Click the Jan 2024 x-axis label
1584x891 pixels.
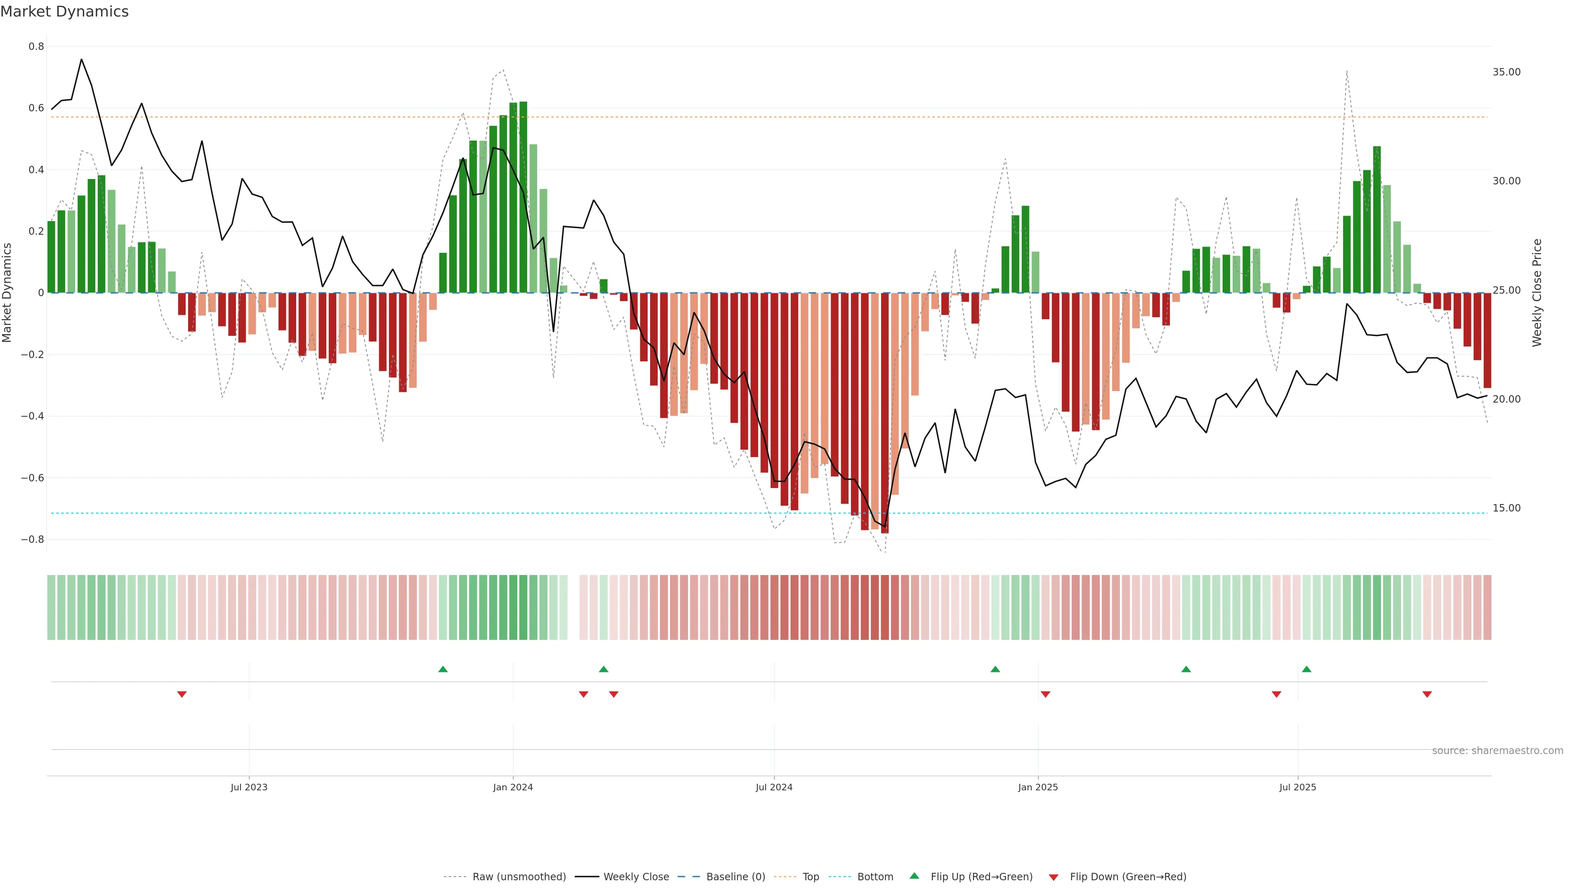(513, 787)
